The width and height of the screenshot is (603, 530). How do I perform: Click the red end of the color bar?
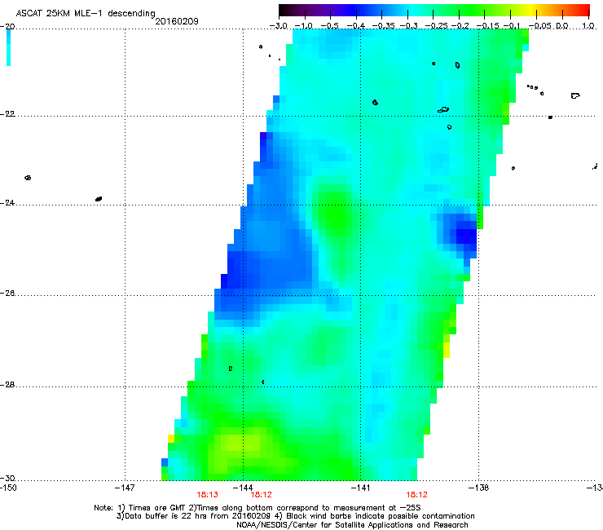(x=584, y=10)
